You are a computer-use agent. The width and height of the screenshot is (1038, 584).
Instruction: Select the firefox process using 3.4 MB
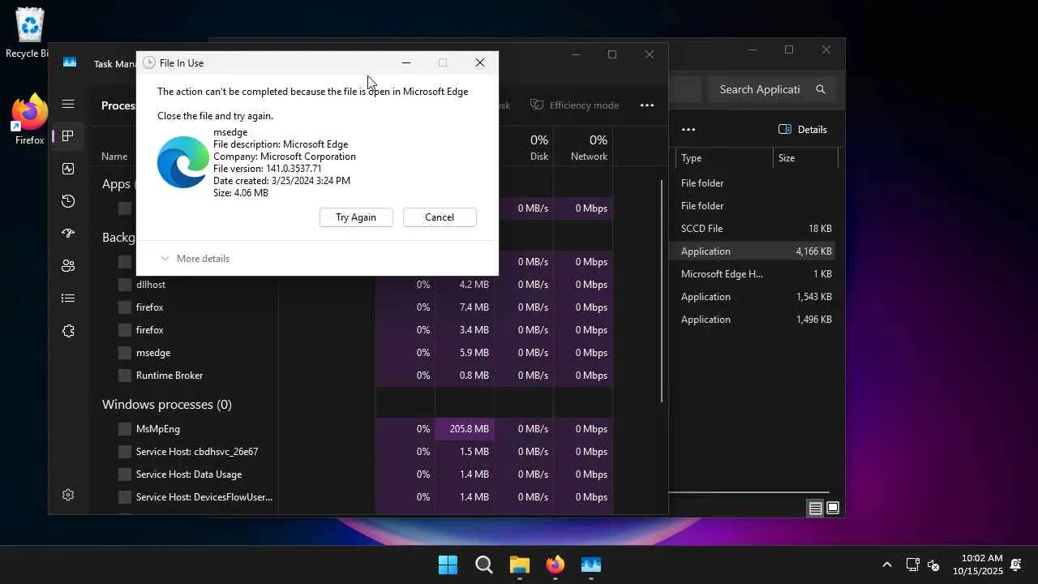coord(357,330)
